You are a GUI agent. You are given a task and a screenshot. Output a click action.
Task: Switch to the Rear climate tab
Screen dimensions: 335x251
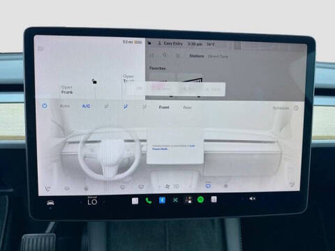click(x=187, y=107)
